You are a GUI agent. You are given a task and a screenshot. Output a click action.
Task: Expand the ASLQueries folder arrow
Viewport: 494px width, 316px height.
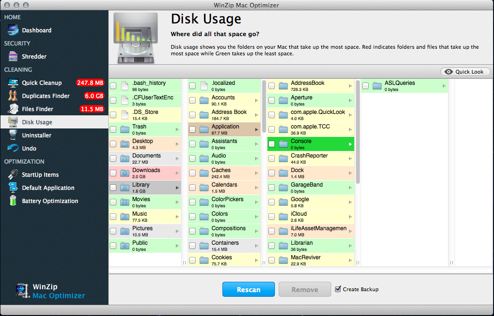tap(444, 86)
